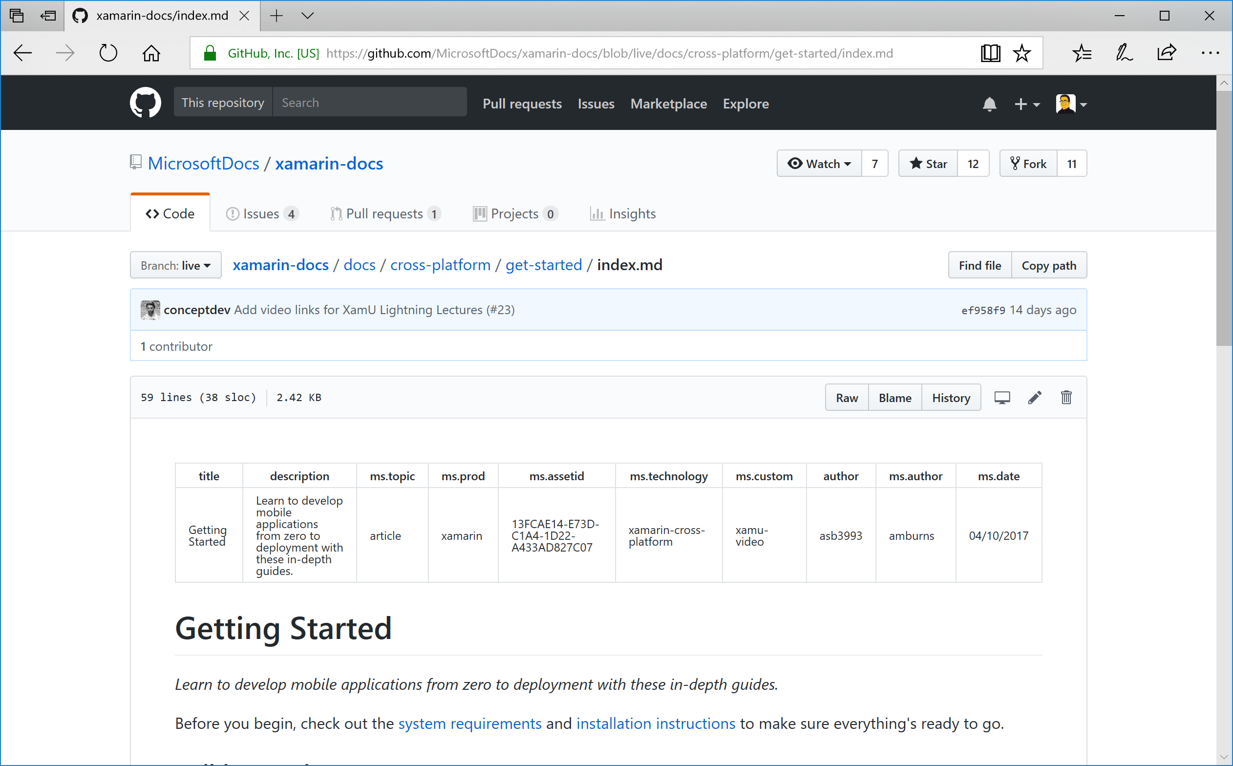Switch to the Issues tab
This screenshot has height=766, width=1233.
261,214
